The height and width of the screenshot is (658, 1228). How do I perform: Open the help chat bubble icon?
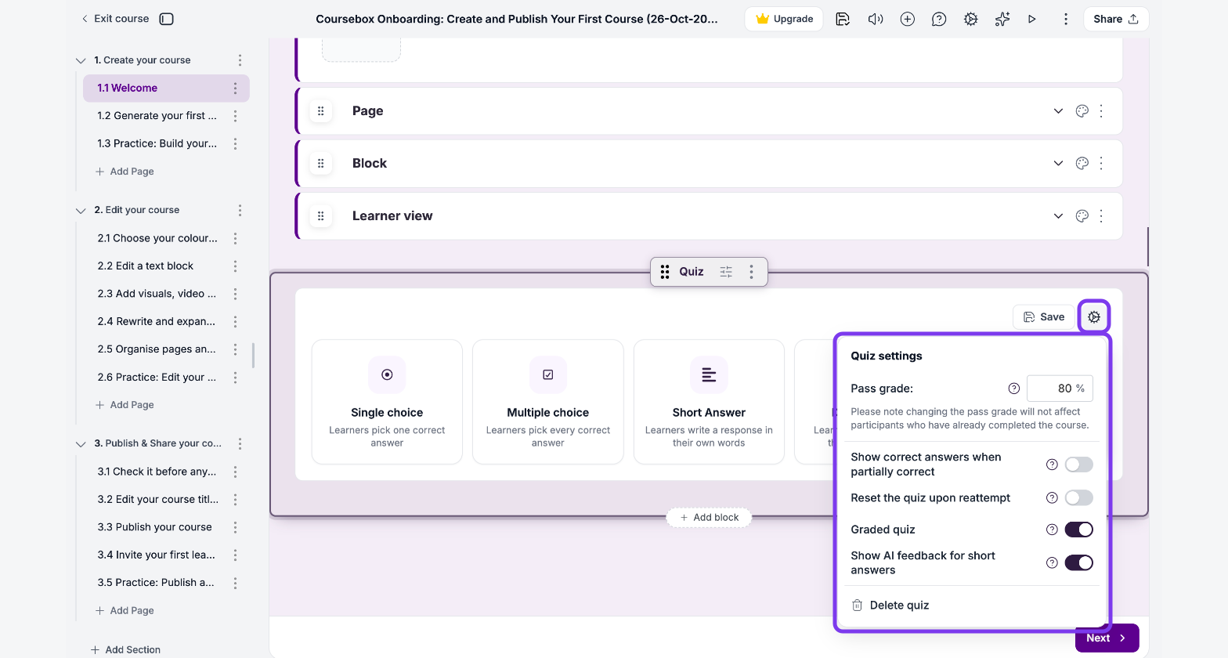pos(939,19)
